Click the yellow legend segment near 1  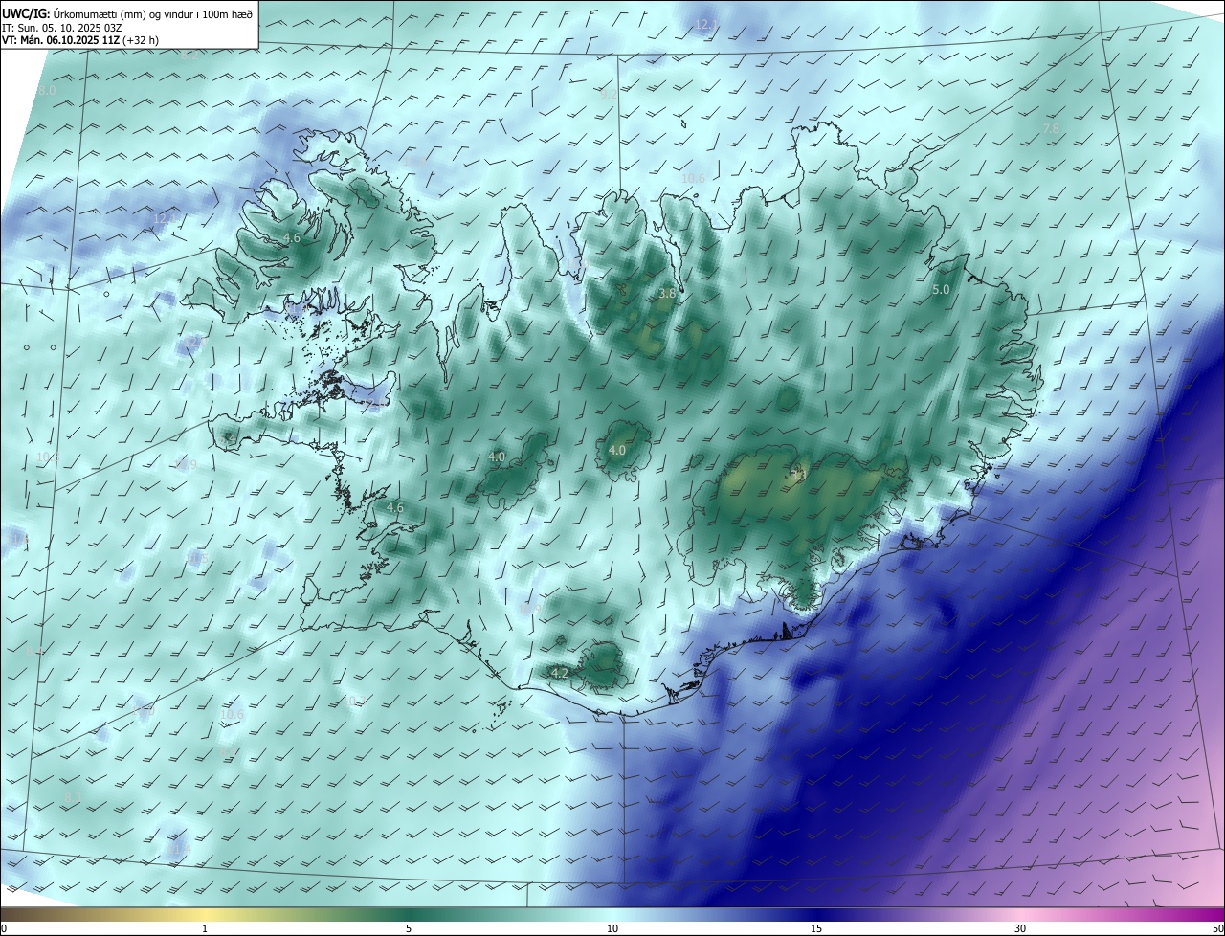[205, 915]
